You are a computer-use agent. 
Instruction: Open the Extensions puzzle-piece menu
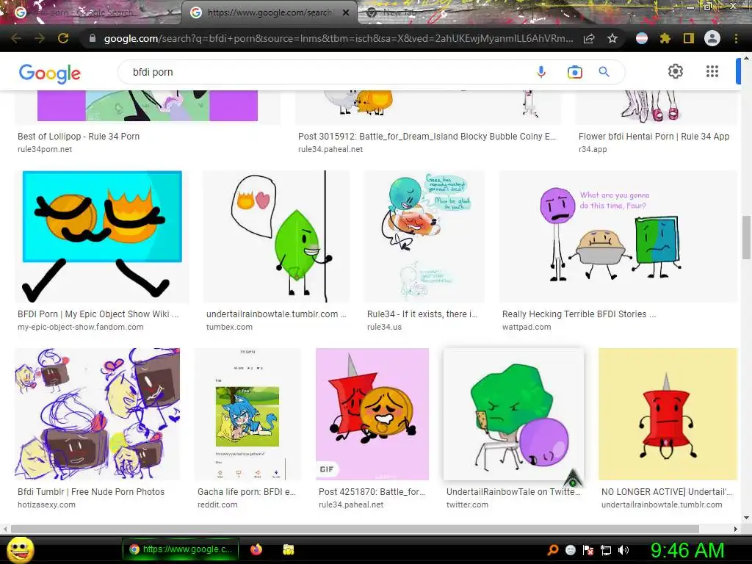pos(665,38)
